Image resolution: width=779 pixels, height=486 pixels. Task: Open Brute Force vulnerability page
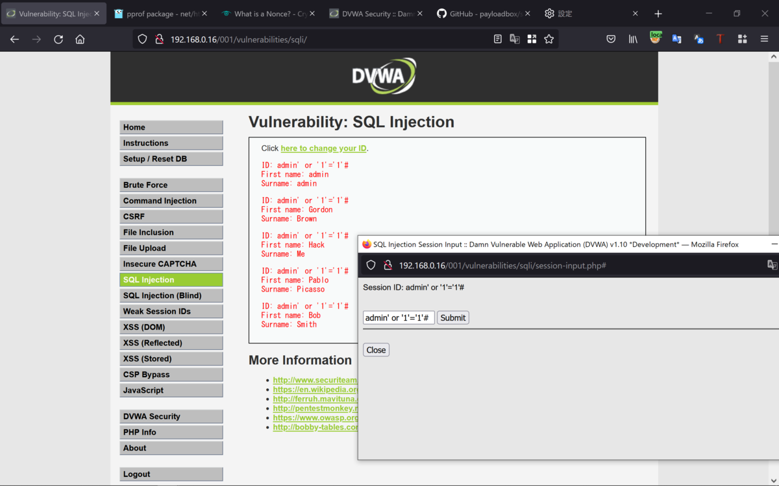pyautogui.click(x=171, y=185)
